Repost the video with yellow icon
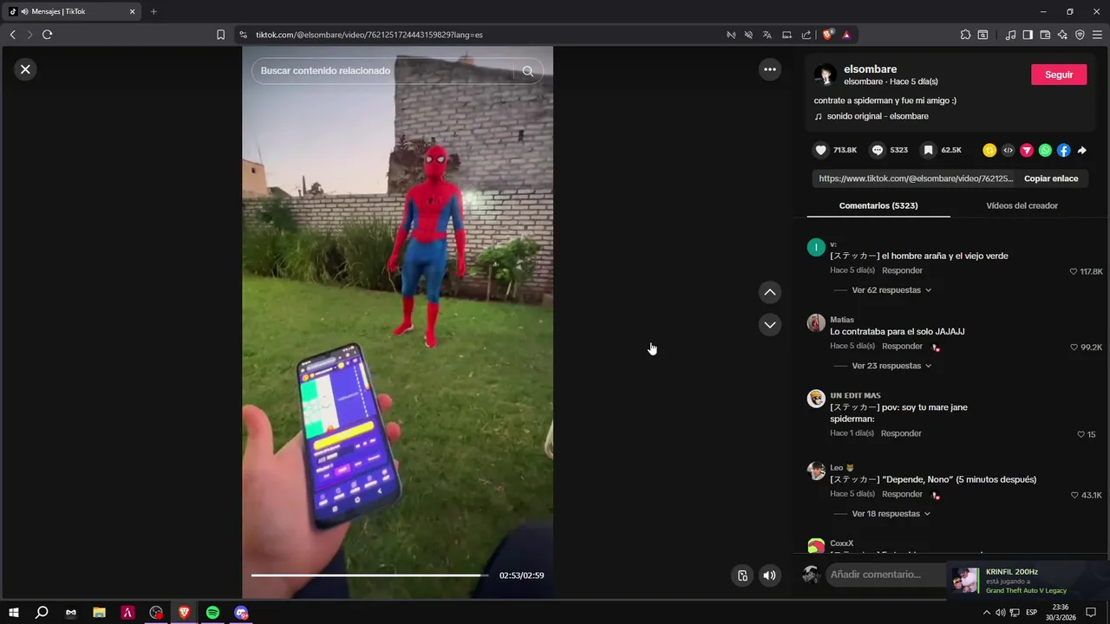This screenshot has height=624, width=1110. click(989, 150)
